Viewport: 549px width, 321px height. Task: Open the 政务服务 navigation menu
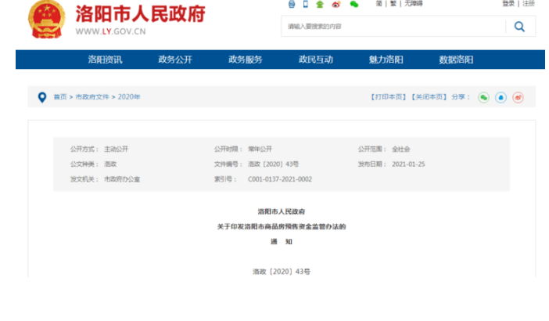point(245,60)
